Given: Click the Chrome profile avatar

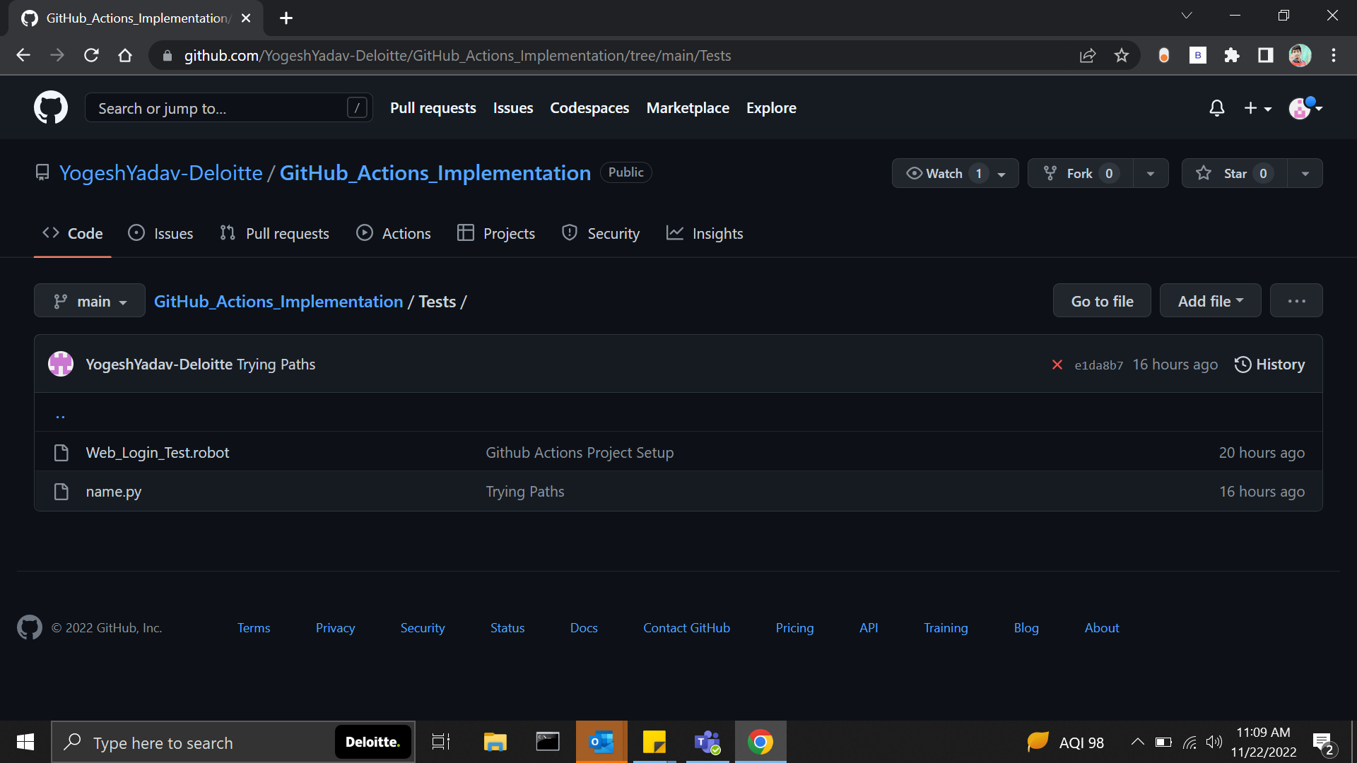Looking at the screenshot, I should pyautogui.click(x=1300, y=55).
